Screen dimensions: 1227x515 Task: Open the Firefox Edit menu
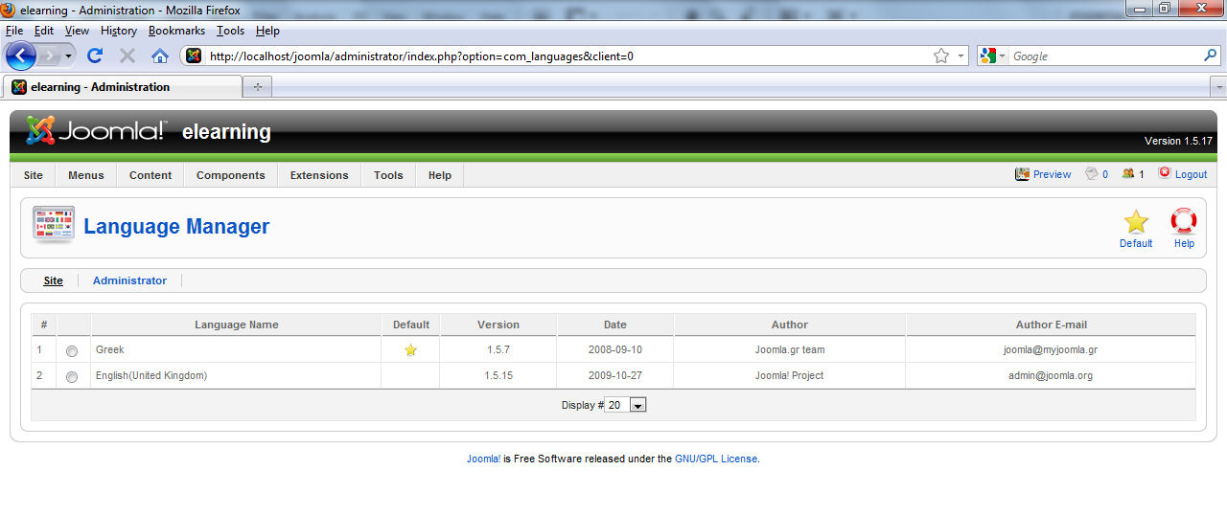[x=42, y=31]
